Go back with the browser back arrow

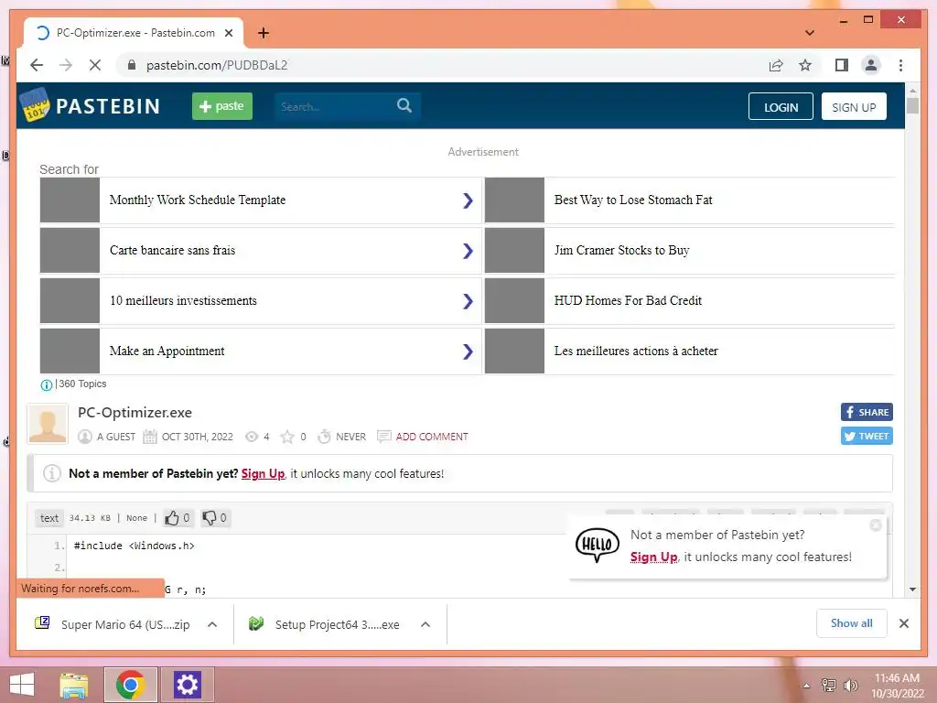pyautogui.click(x=37, y=65)
